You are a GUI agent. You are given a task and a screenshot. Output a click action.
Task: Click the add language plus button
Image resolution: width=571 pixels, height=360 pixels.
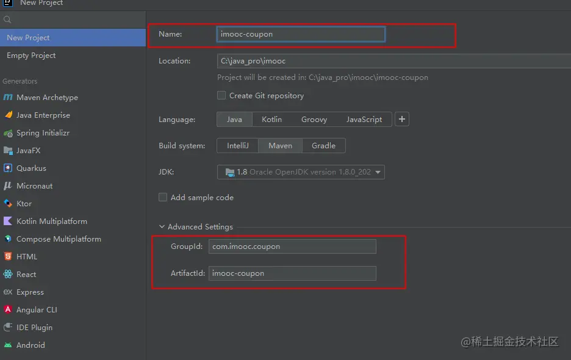pos(402,120)
